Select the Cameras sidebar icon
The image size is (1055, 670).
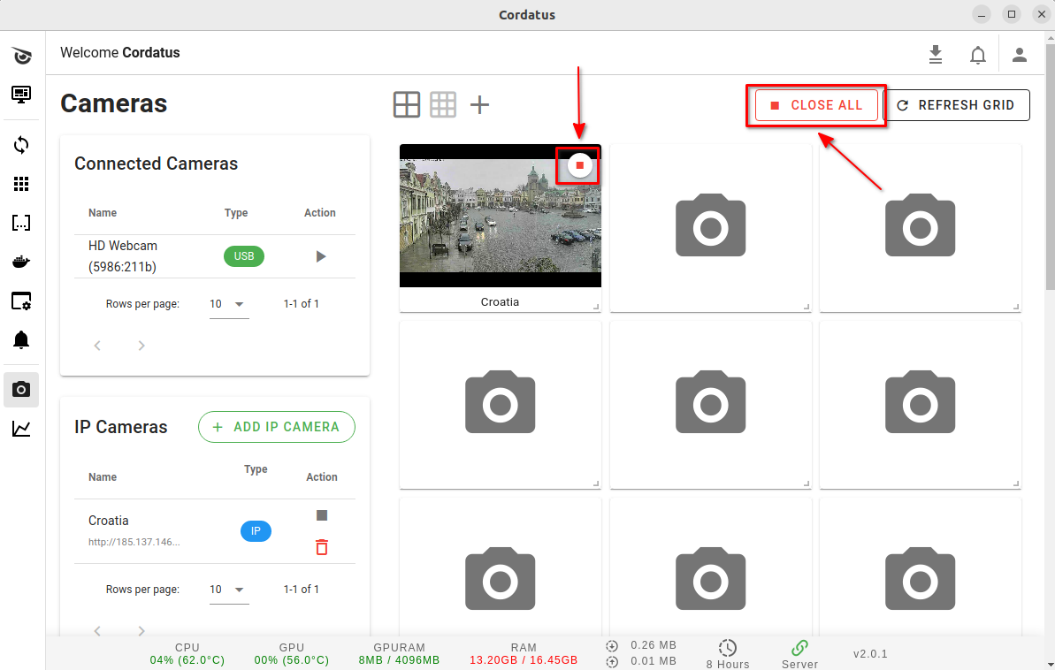point(21,389)
